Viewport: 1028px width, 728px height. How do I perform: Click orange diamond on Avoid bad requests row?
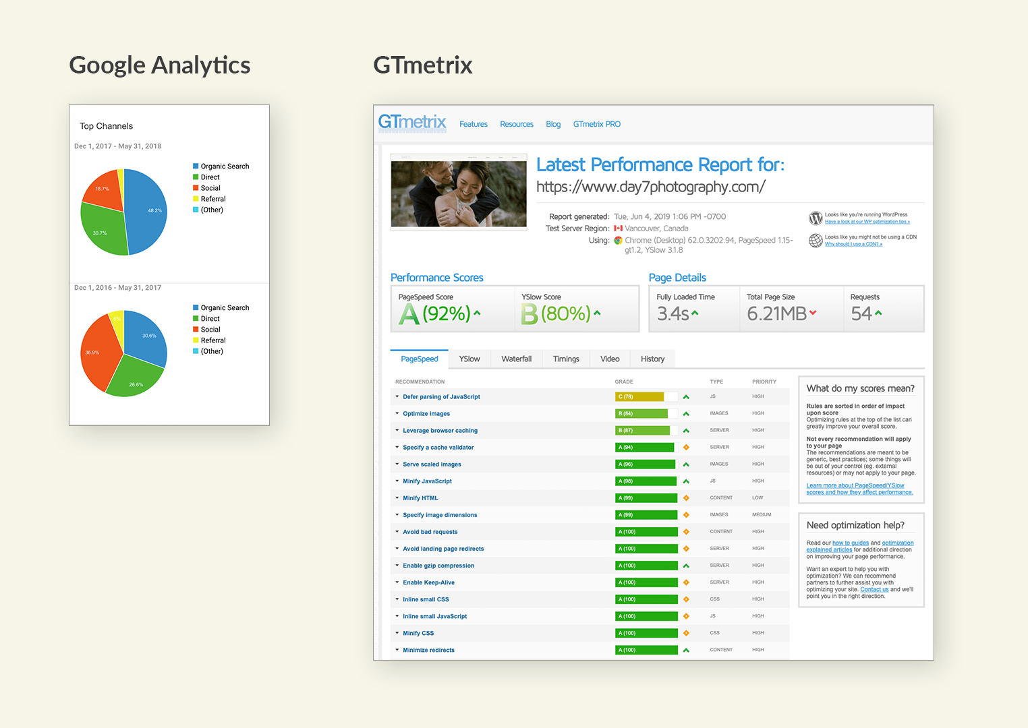[686, 532]
